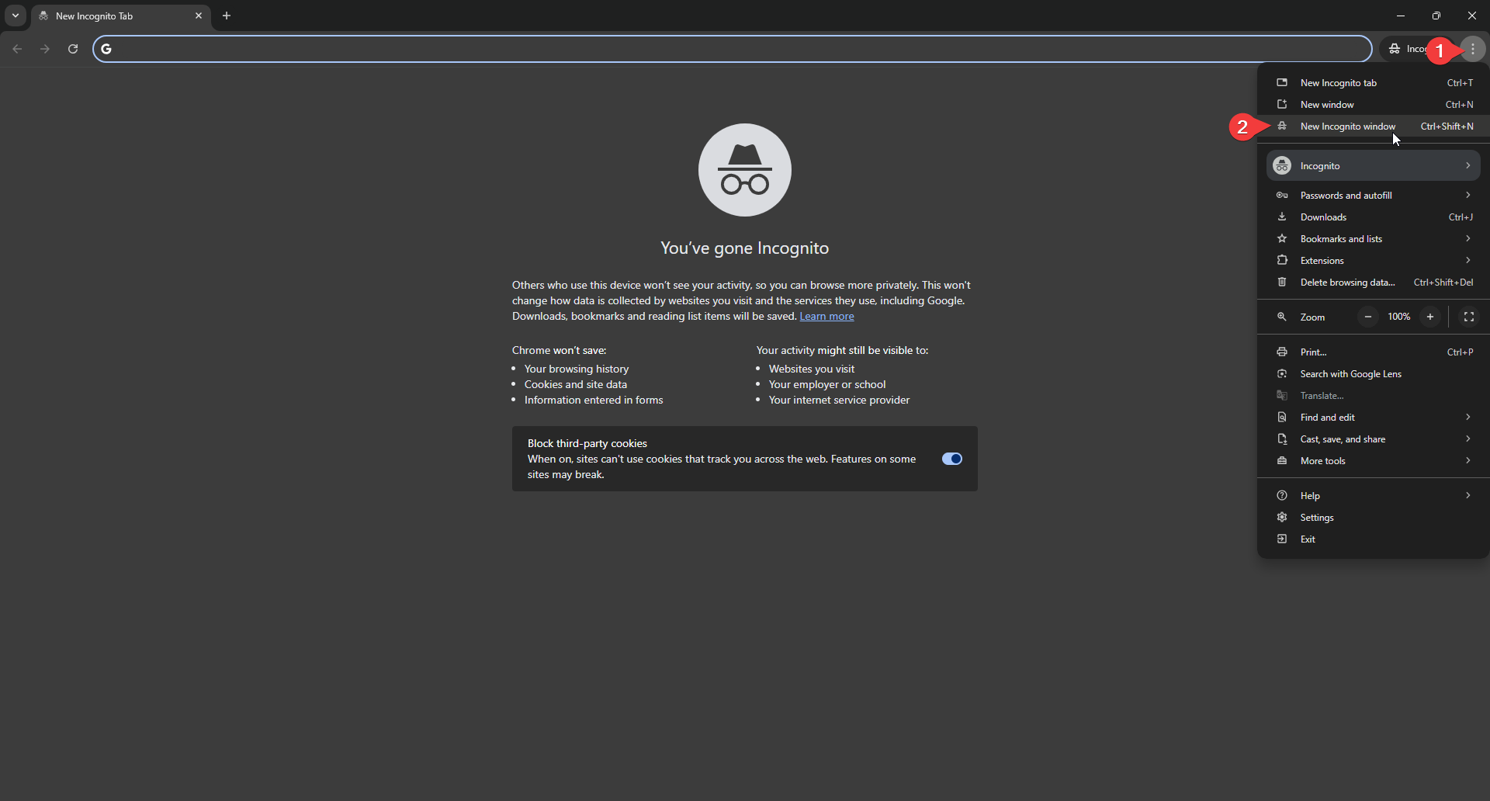Click "Information entered in forms" bullet text
This screenshot has height=801, width=1490.
tap(594, 400)
